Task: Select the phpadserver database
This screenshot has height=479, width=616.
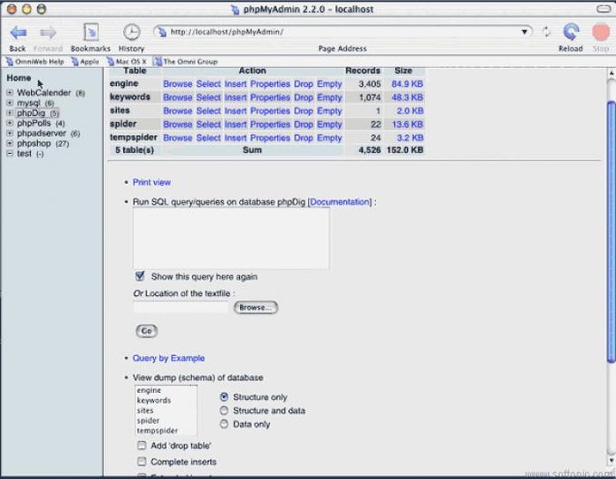Action: coord(42,133)
